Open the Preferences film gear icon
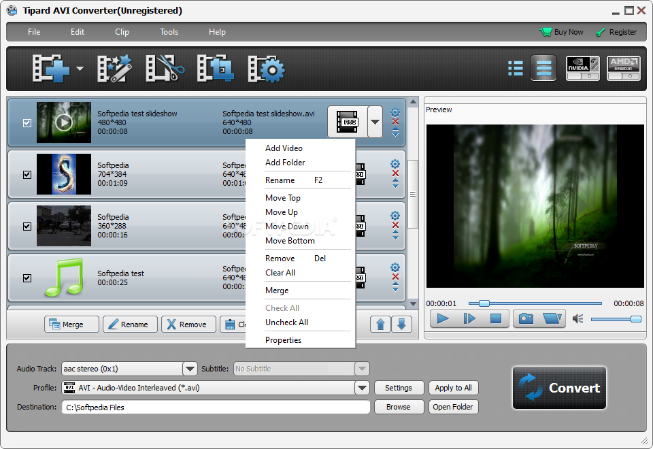This screenshot has height=449, width=653. pos(266,68)
